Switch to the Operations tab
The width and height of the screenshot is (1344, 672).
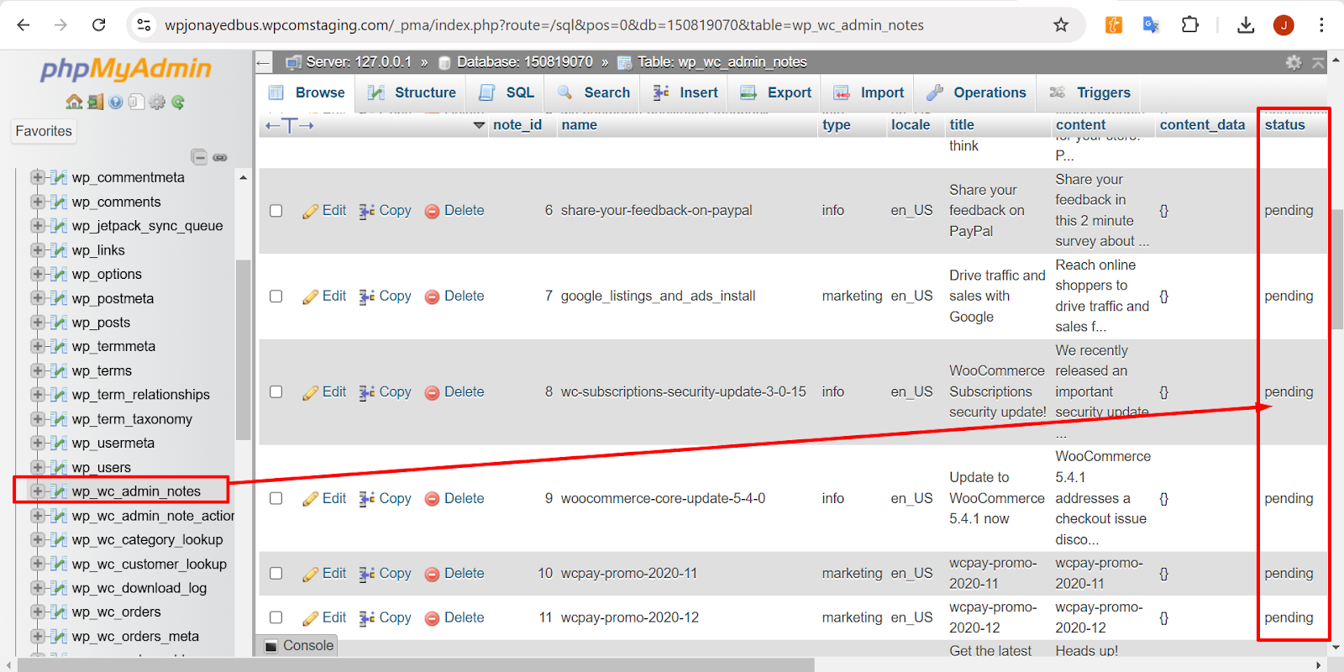click(x=976, y=92)
